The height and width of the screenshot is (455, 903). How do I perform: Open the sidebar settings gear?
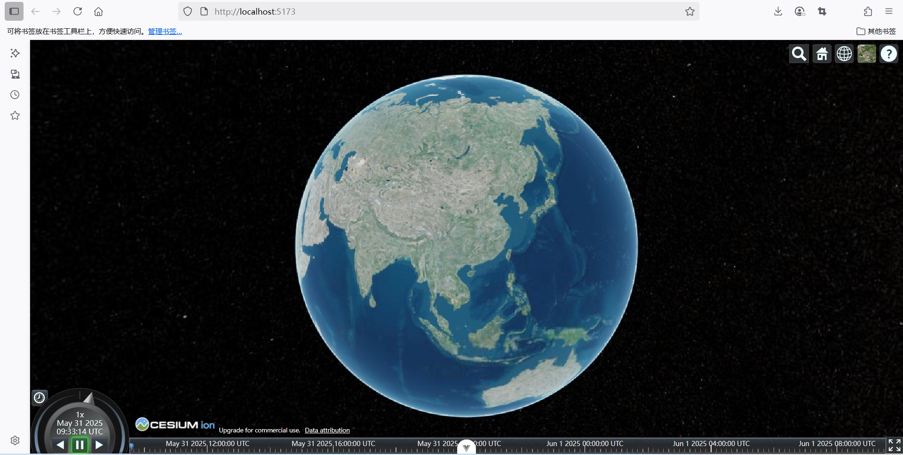click(15, 440)
